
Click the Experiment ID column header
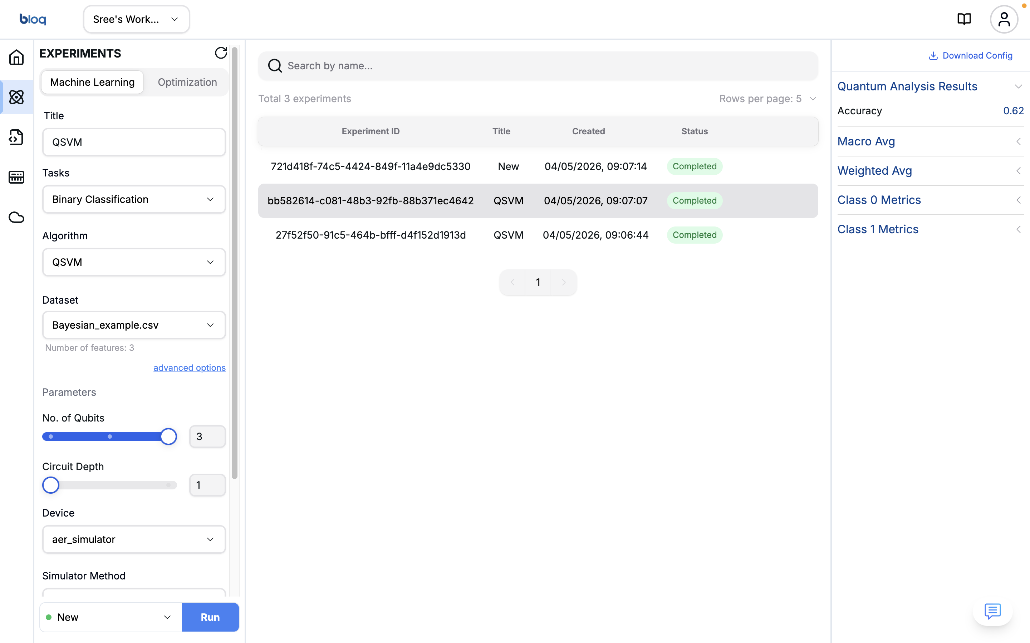(x=370, y=131)
